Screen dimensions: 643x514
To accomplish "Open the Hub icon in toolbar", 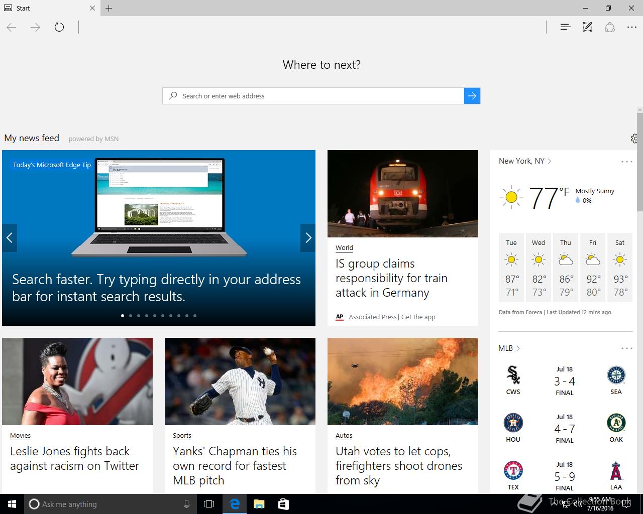I will (x=565, y=27).
